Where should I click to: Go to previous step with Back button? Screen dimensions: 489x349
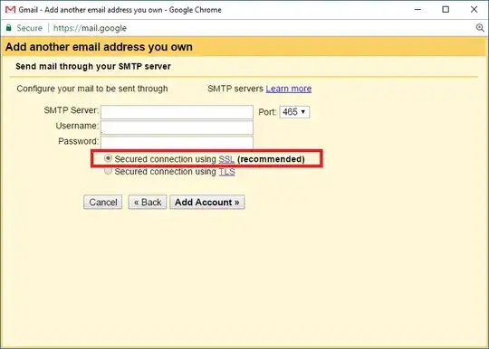click(x=148, y=202)
